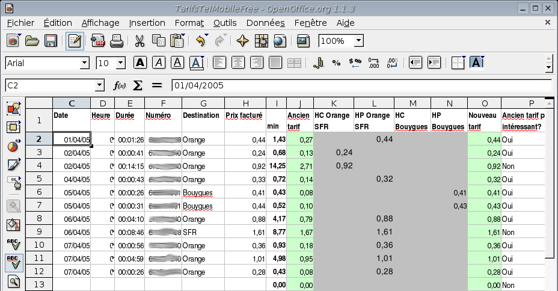Open the Édition menu

coord(58,23)
